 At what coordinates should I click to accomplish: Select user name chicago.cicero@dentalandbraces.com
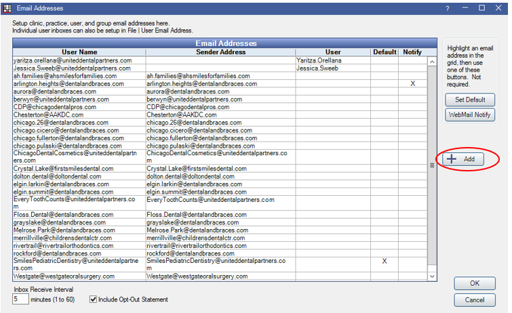click(66, 131)
